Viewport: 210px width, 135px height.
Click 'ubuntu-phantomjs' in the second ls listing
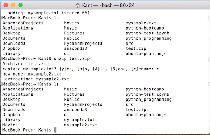pos(146,114)
